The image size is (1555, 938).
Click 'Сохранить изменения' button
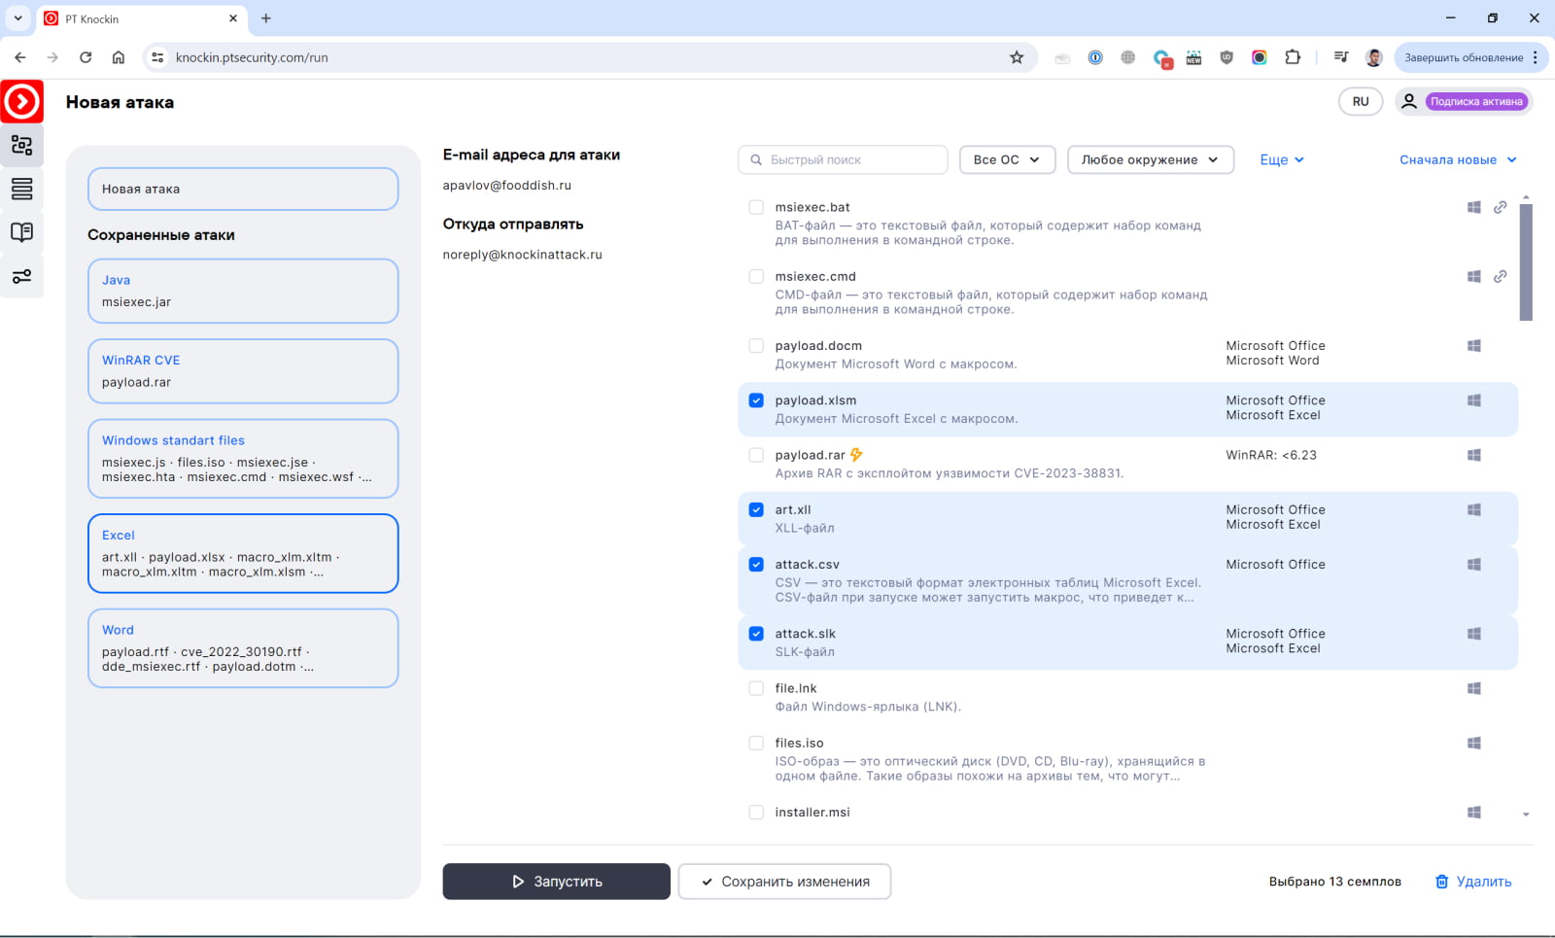click(784, 882)
